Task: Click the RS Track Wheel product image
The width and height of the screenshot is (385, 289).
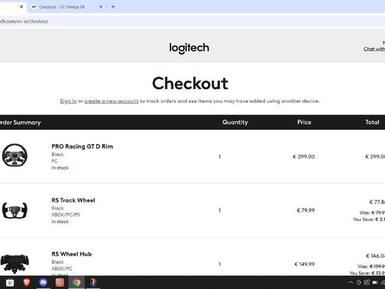Action: pyautogui.click(x=15, y=211)
